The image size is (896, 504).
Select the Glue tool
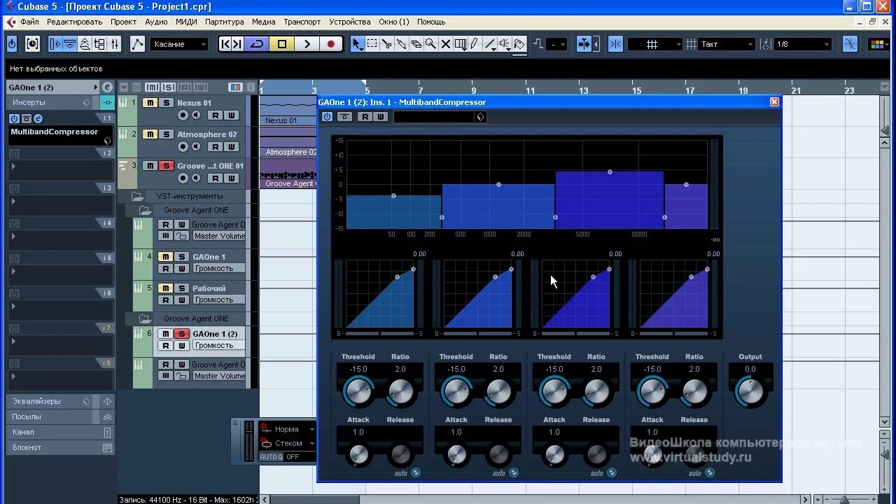402,44
